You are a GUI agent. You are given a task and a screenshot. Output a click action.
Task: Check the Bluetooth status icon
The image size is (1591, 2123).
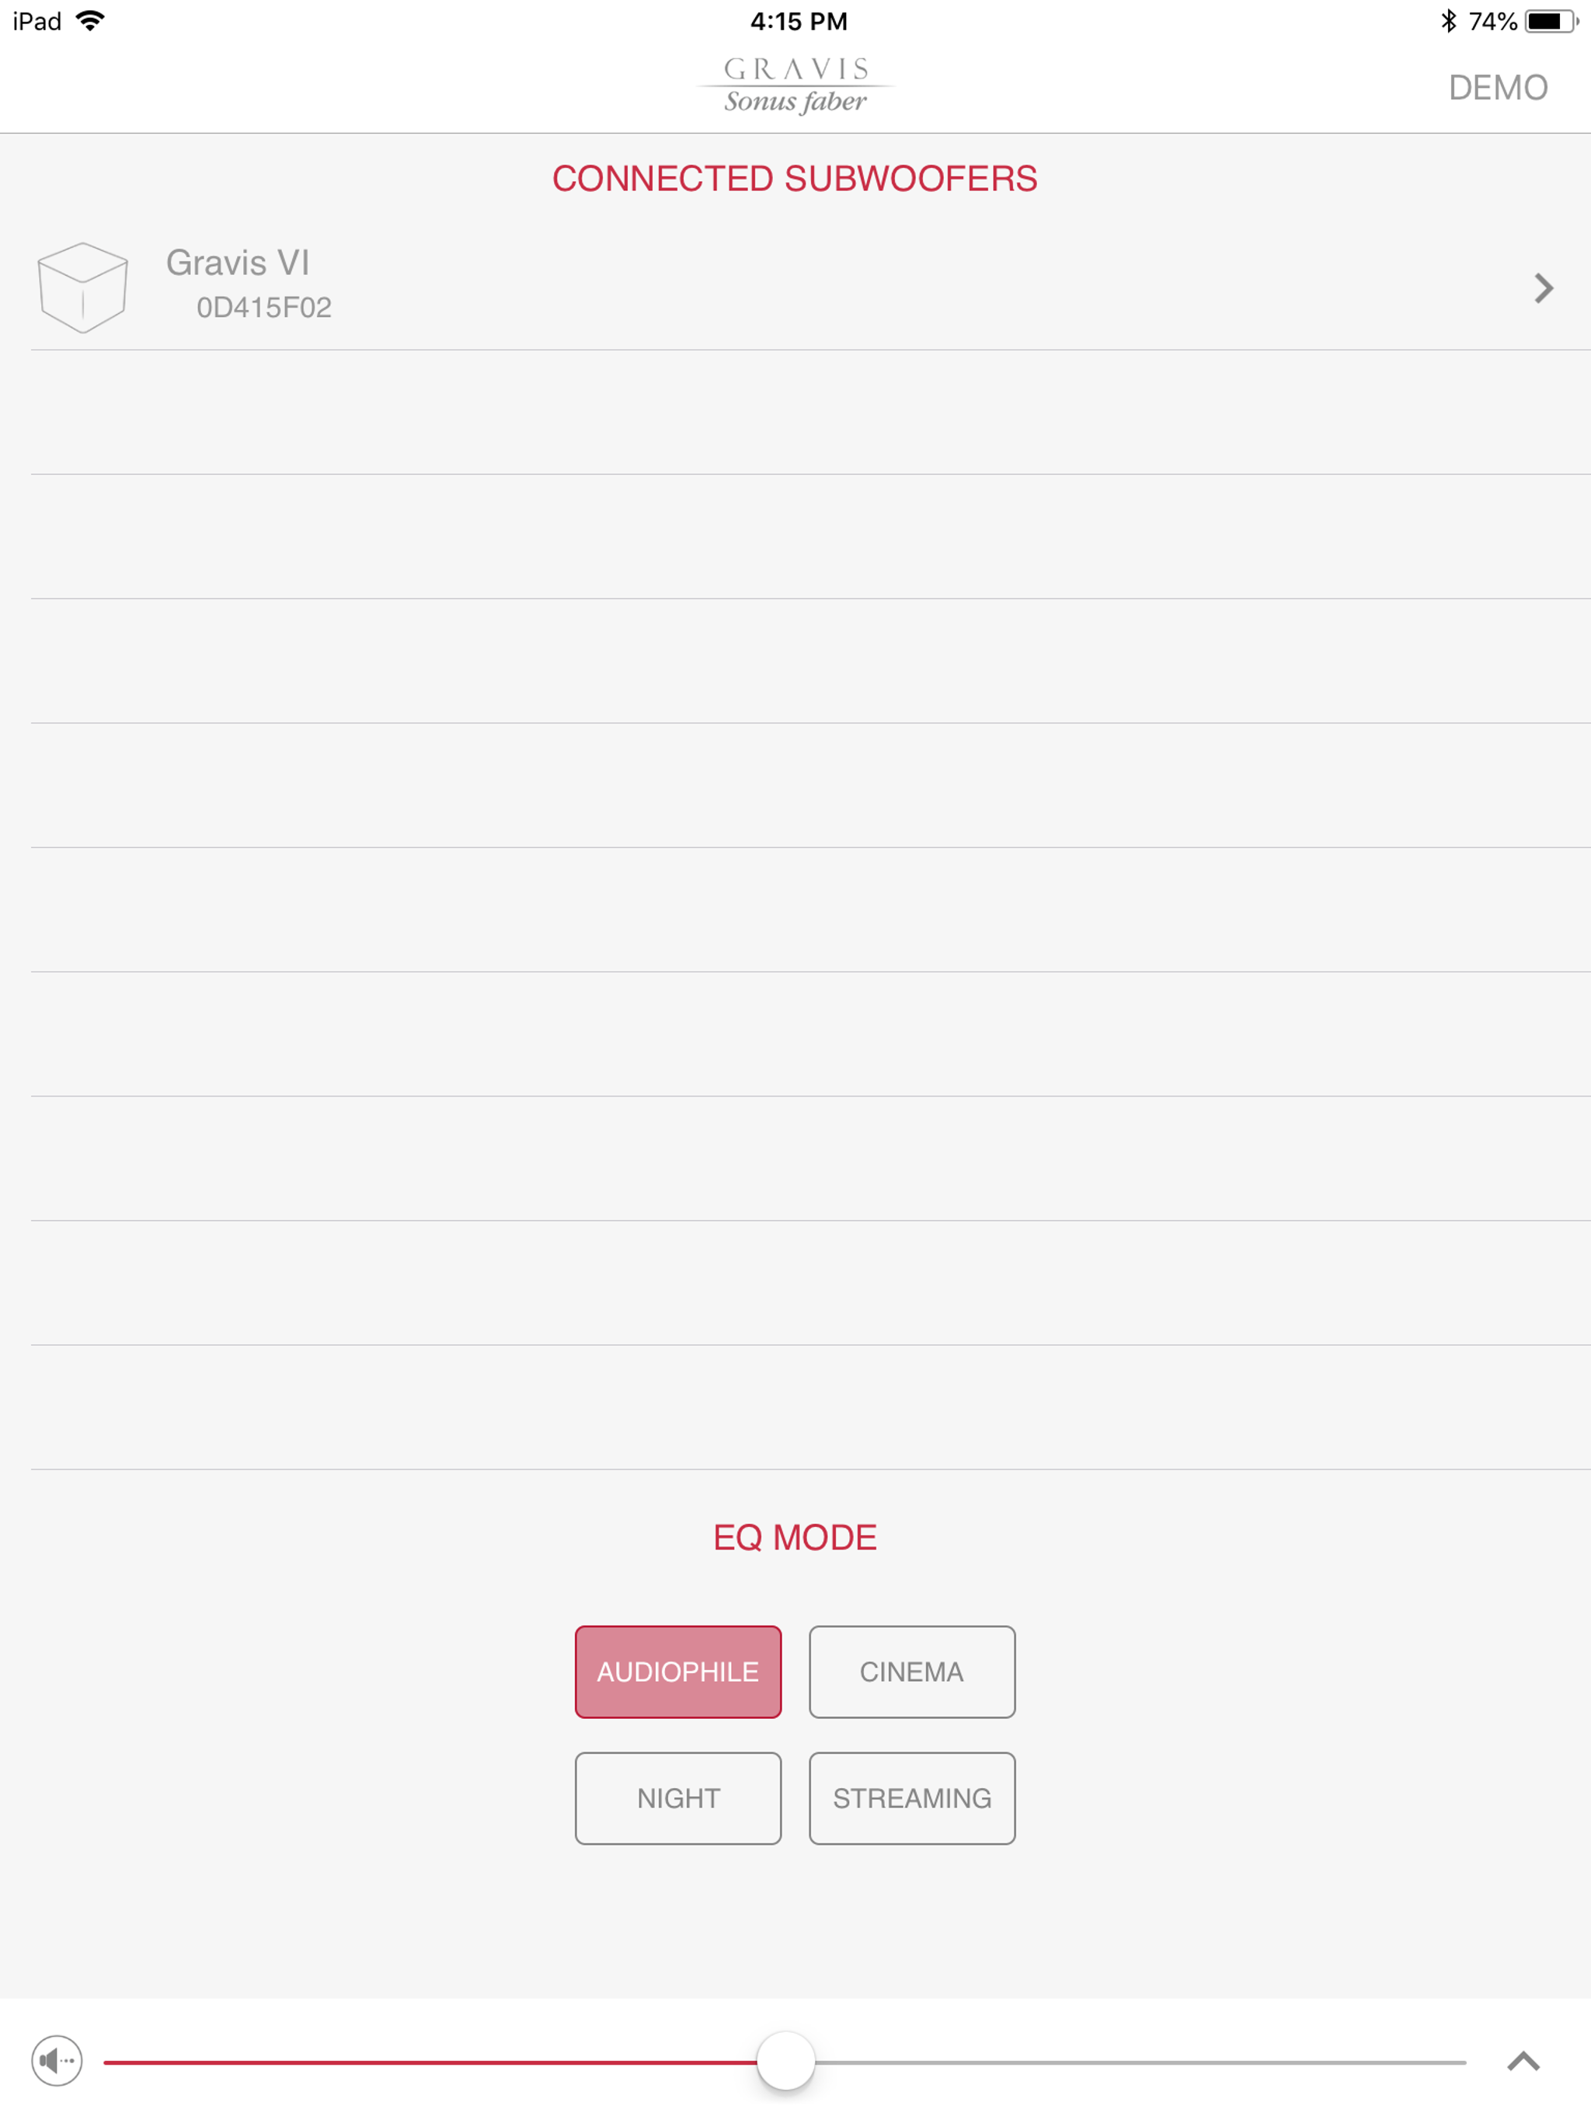coord(1449,21)
